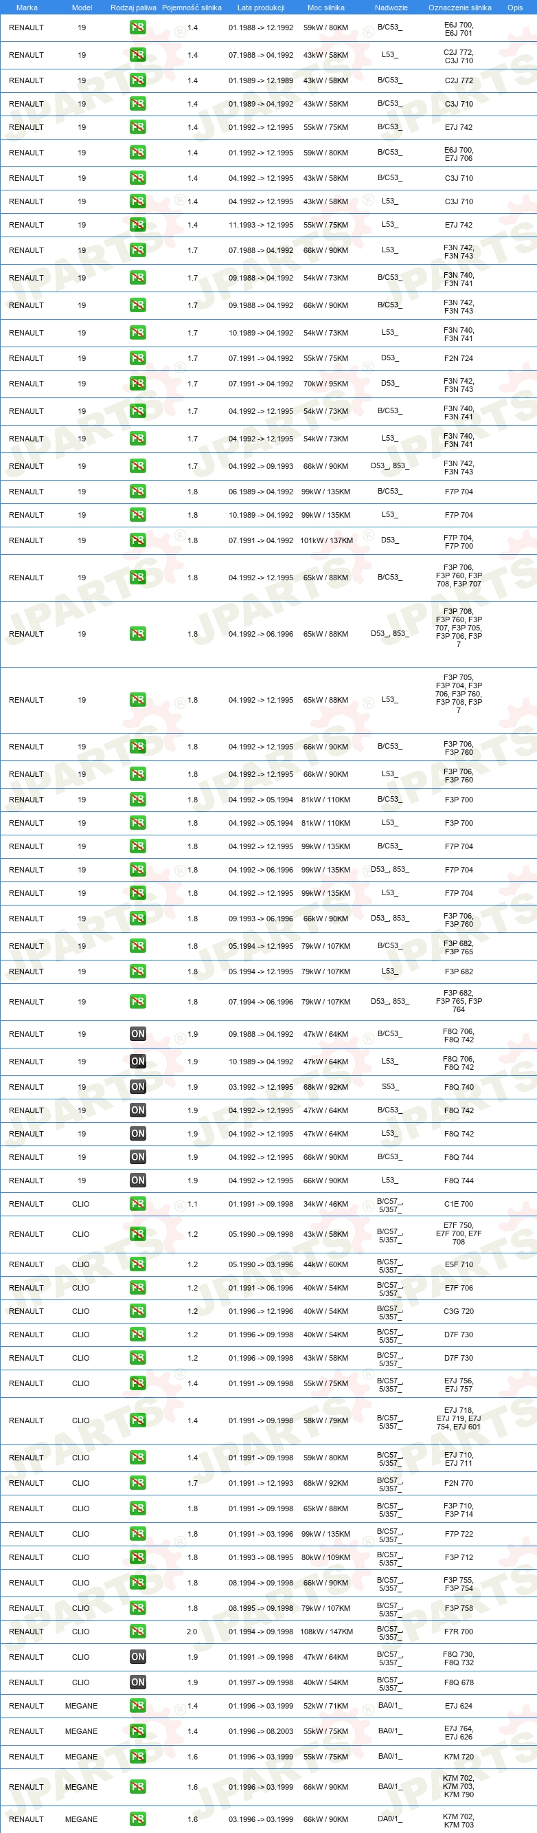Screen dimensions: 537x1833
Task: Click the petrol icon in the F2N 770 row
Action: pos(138,1483)
